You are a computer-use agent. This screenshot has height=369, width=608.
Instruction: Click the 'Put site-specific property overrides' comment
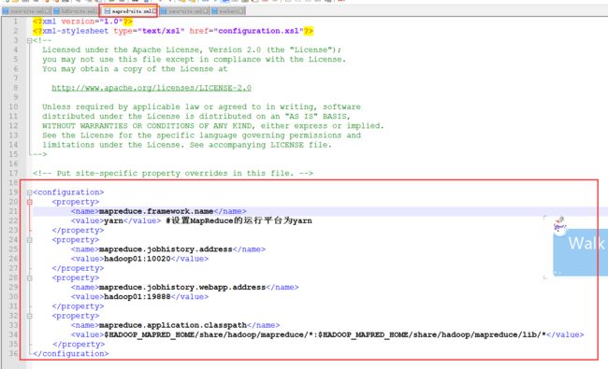click(x=173, y=173)
